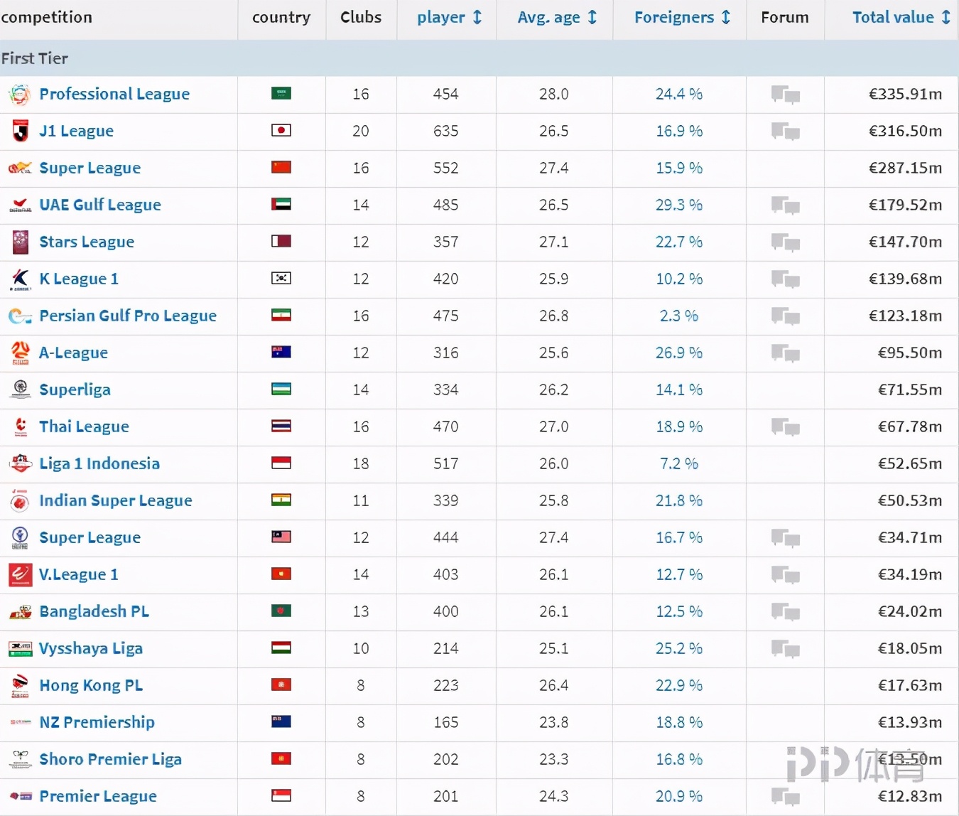Click the Hong Kong PL logo
959x816 pixels.
click(20, 685)
